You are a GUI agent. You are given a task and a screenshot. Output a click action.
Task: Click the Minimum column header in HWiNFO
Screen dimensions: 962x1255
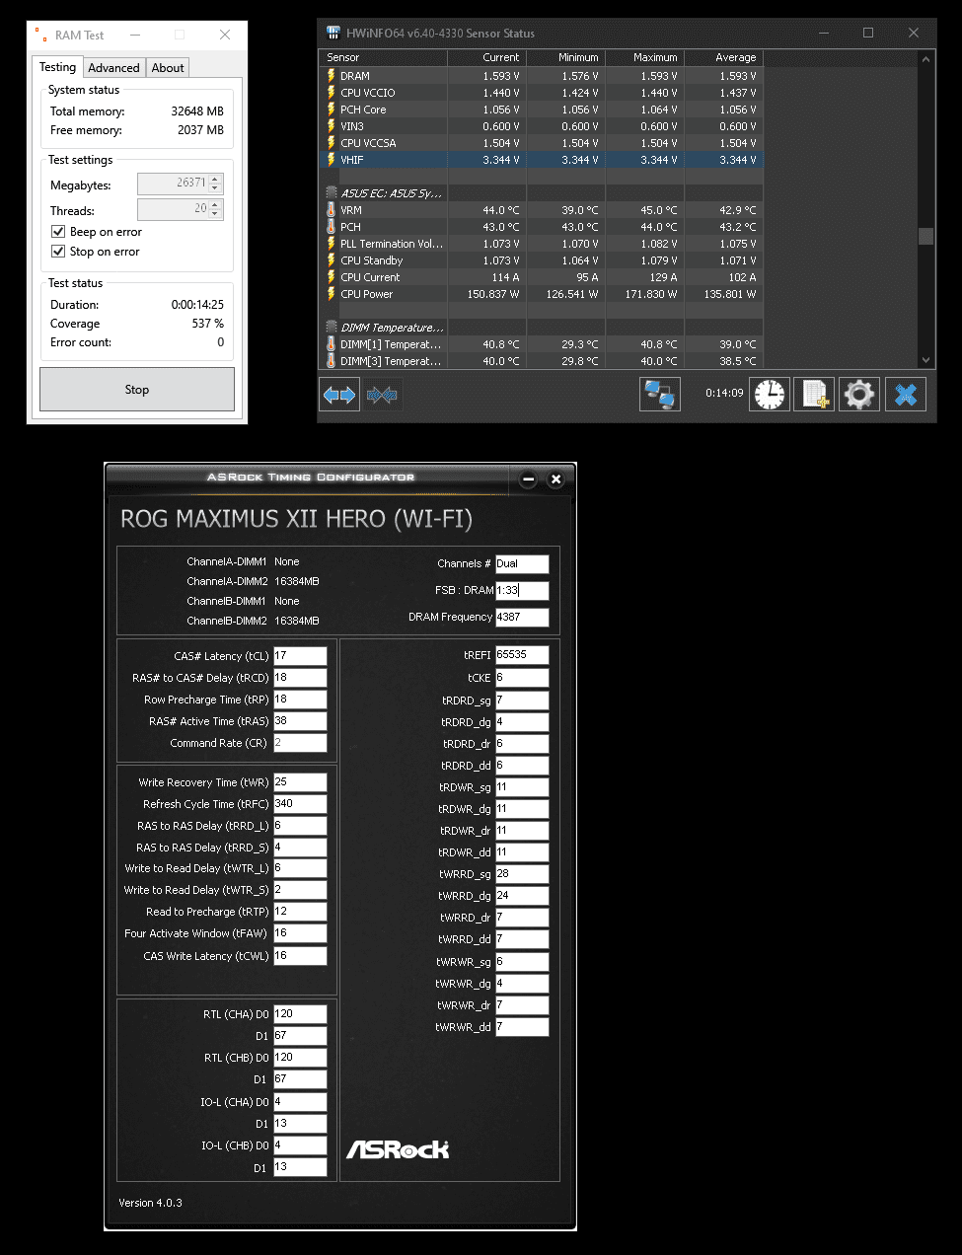coord(565,57)
